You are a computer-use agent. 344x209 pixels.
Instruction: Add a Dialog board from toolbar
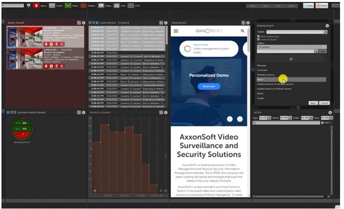tap(105, 6)
